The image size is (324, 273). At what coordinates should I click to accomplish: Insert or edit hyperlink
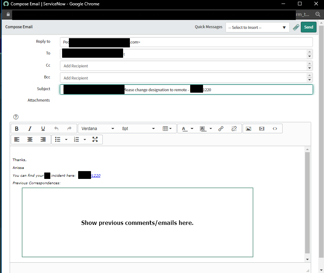coord(221,129)
